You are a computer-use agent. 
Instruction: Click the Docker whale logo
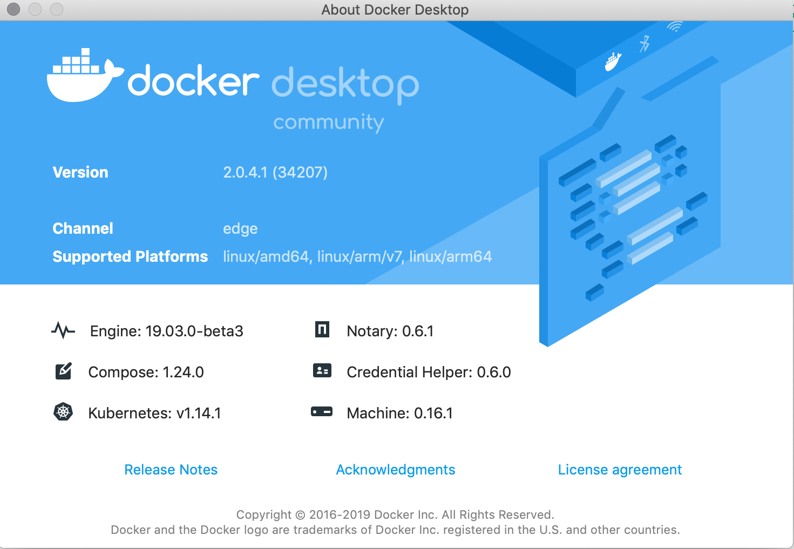[x=85, y=75]
